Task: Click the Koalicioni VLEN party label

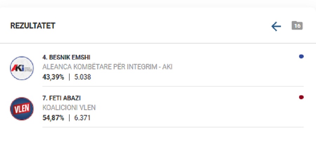Action: pyautogui.click(x=69, y=108)
